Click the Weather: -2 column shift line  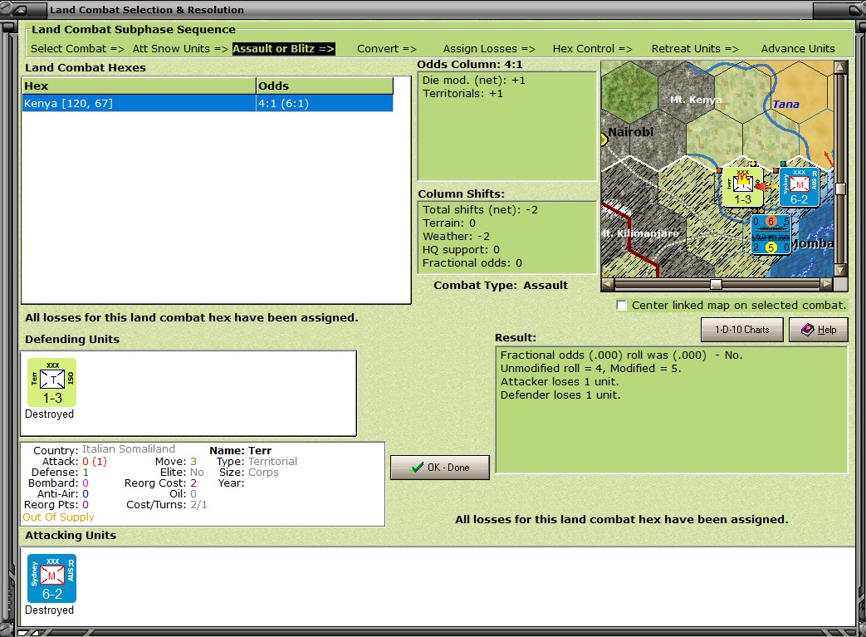coord(456,237)
